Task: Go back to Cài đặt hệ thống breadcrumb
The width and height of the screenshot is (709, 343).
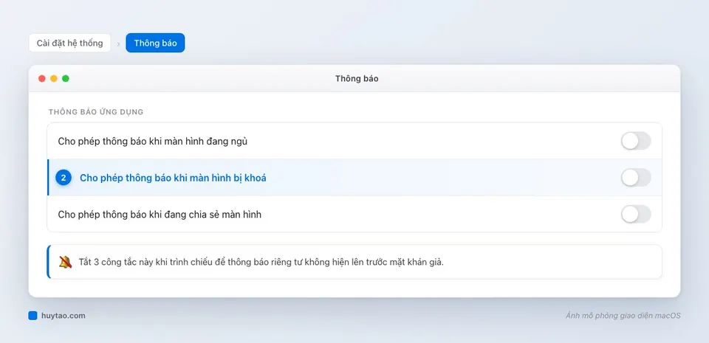Action: tap(69, 43)
